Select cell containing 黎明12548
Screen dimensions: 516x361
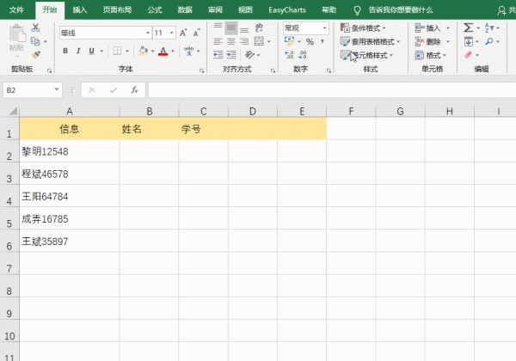tap(69, 151)
